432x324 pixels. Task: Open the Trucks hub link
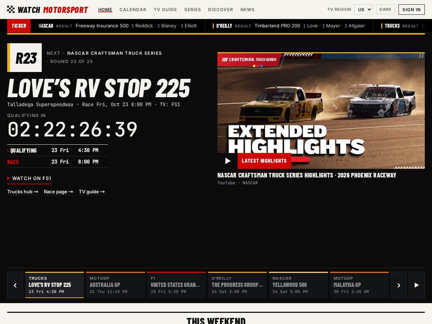[x=23, y=192]
